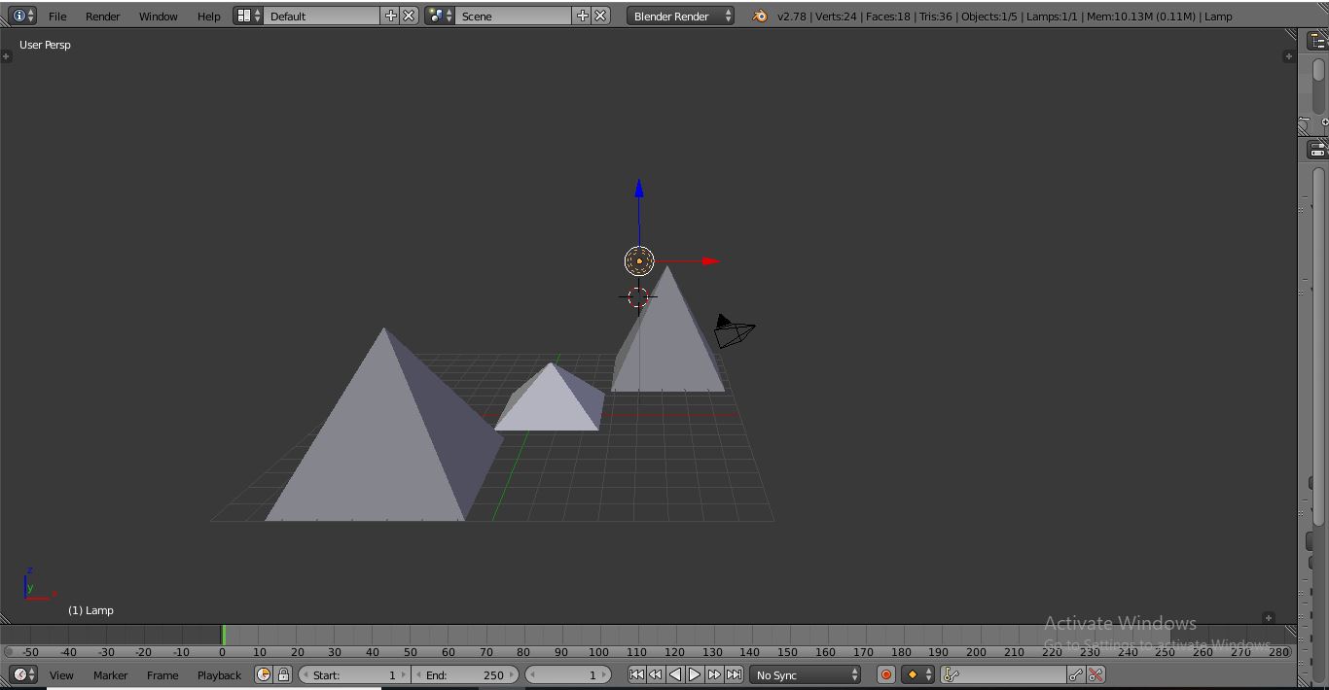Click the active keying set field

pyautogui.click(x=1003, y=674)
